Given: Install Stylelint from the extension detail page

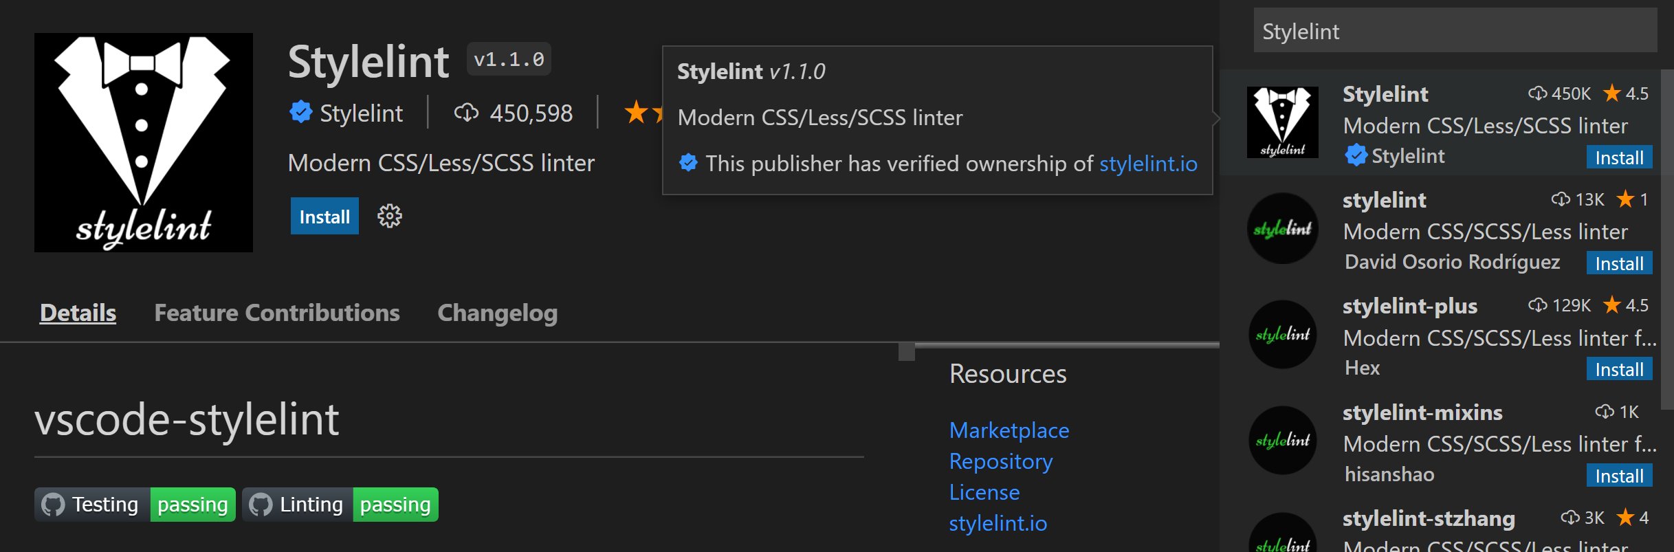Looking at the screenshot, I should pos(324,217).
